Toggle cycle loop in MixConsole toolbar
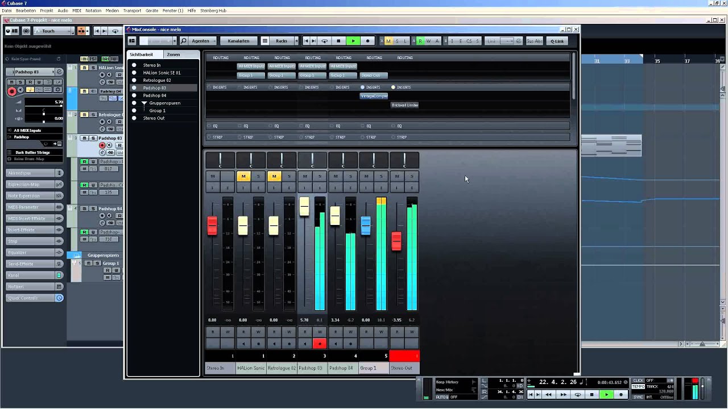The width and height of the screenshot is (728, 409). coord(325,41)
